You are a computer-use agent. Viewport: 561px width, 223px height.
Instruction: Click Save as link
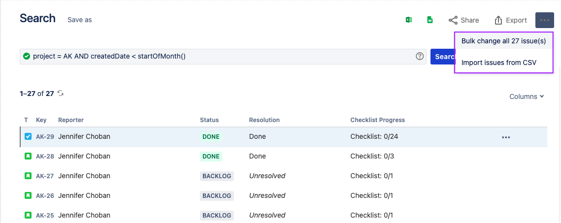(80, 20)
